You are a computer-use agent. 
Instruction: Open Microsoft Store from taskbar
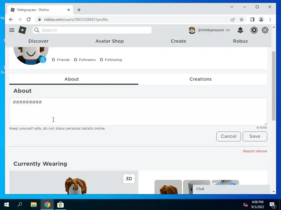point(61,205)
